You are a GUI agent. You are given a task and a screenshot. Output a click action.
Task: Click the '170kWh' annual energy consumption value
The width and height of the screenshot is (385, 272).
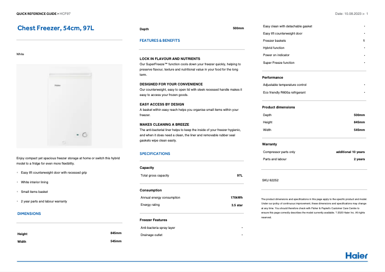tap(237, 197)
